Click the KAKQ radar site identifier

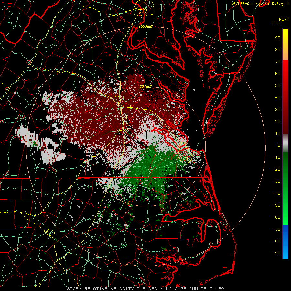click(172, 289)
